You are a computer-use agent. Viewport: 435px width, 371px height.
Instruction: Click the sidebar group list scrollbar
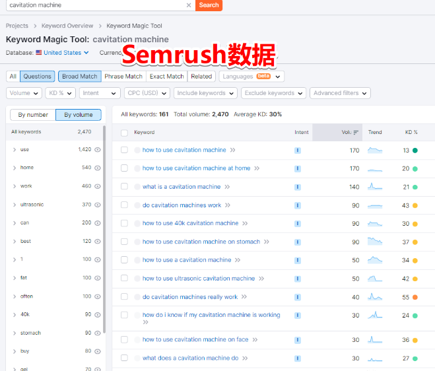tap(104, 230)
